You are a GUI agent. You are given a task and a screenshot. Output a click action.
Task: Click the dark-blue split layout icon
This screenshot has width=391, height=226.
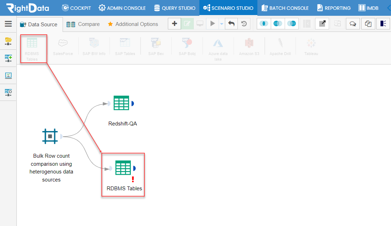383,24
